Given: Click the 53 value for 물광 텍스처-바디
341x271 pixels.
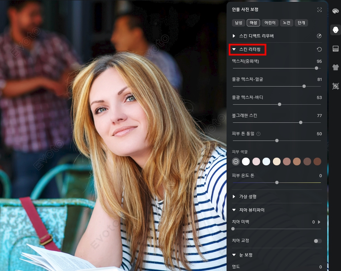Looking at the screenshot, I should pos(319,98).
